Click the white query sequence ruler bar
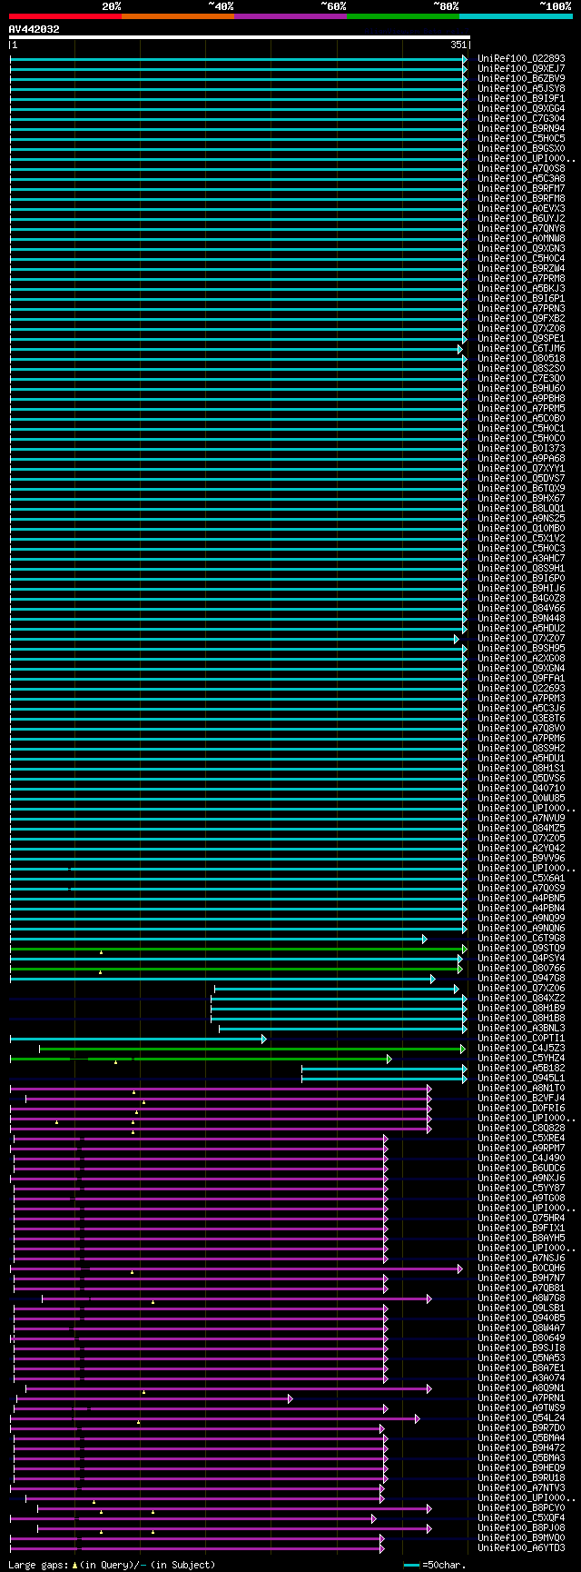This screenshot has width=581, height=1572. (239, 37)
